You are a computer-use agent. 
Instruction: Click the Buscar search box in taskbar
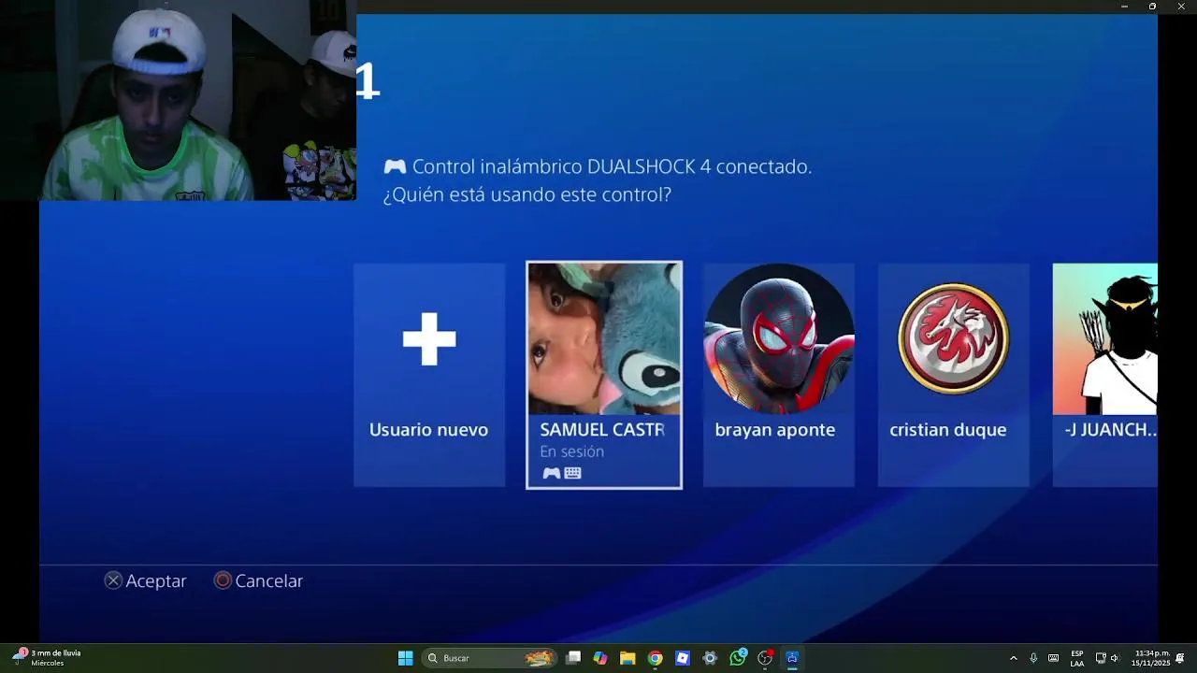coord(488,658)
